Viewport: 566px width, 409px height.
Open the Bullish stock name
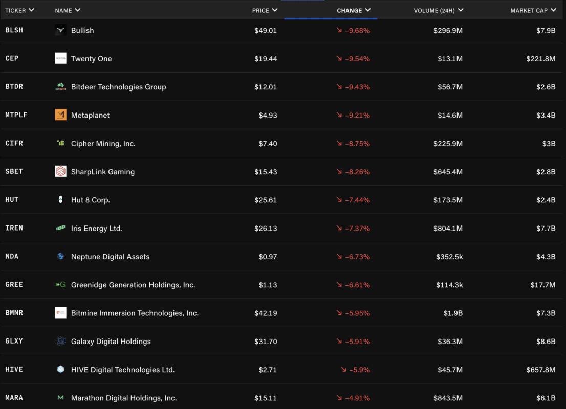(82, 31)
